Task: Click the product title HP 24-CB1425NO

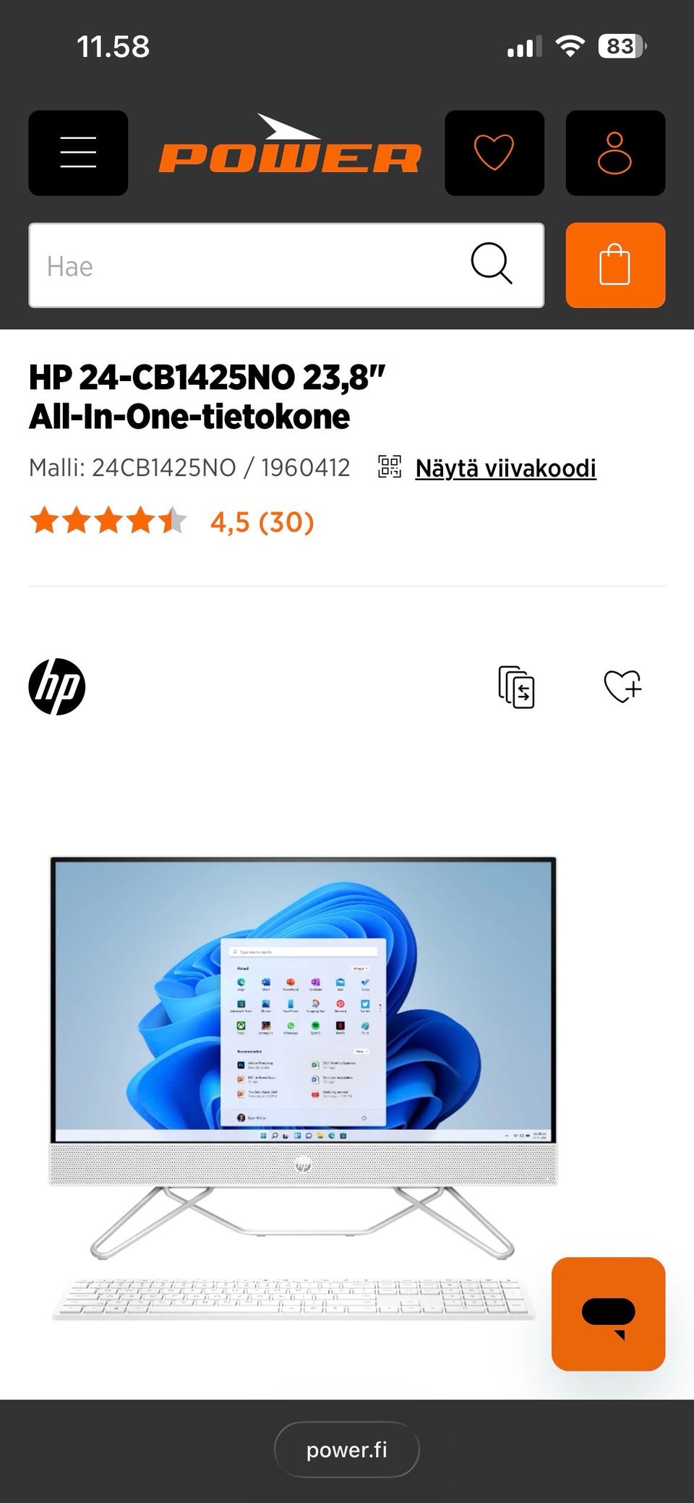Action: point(207,396)
